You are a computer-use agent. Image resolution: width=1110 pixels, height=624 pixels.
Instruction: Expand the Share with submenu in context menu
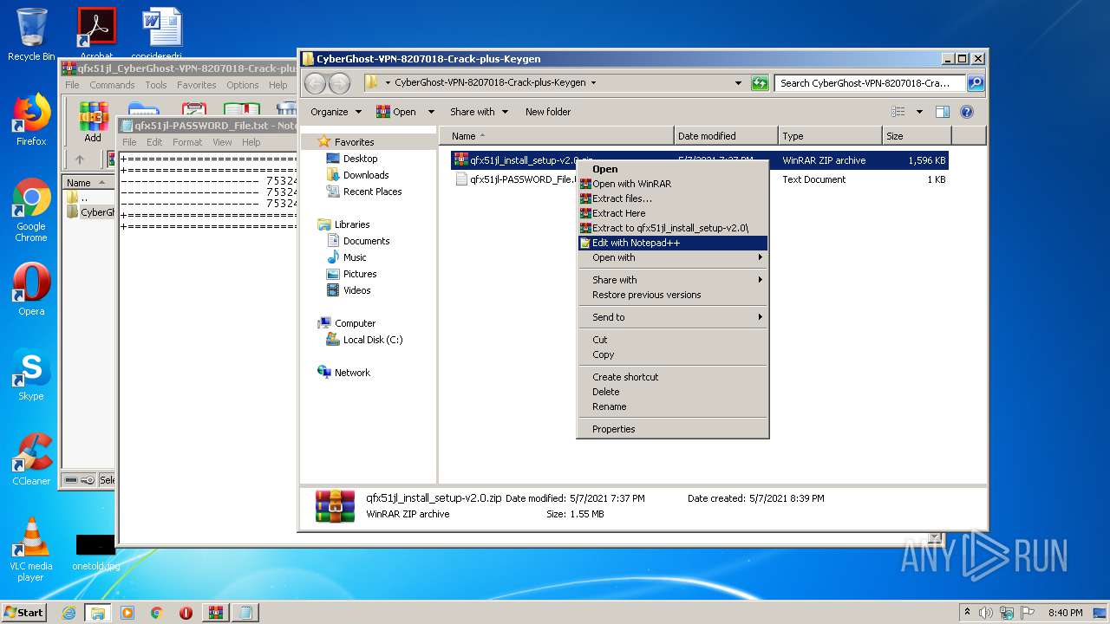(673, 280)
